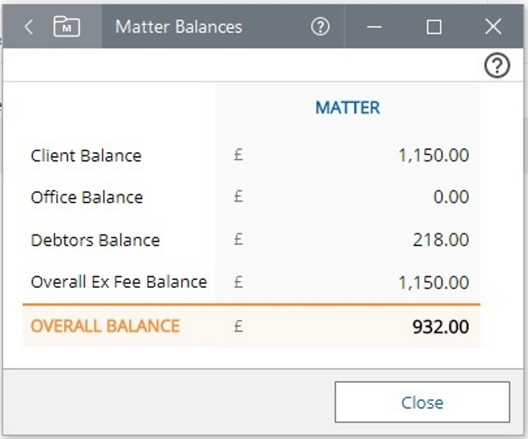
Task: Select the Debtors Balance label
Action: click(95, 241)
